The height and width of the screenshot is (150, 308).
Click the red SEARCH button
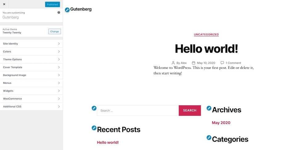(x=190, y=110)
